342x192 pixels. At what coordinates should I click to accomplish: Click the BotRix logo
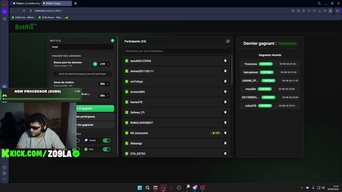26,27
